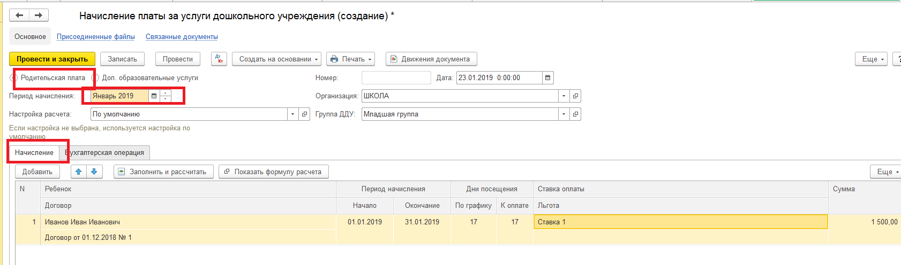This screenshot has height=265, width=901.
Task: Expand the Организация dropdown list
Action: (564, 96)
